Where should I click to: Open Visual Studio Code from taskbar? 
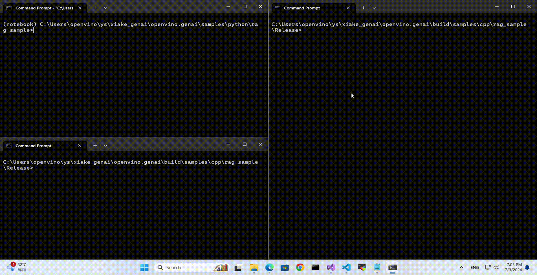coord(346,267)
